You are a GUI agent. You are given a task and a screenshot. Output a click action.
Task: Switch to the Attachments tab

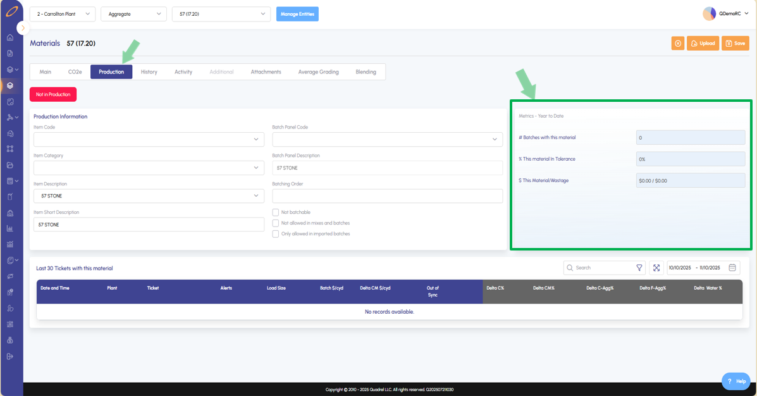point(266,72)
